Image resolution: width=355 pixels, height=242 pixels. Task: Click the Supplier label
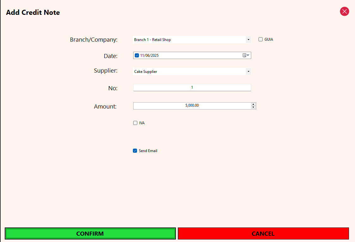point(105,70)
